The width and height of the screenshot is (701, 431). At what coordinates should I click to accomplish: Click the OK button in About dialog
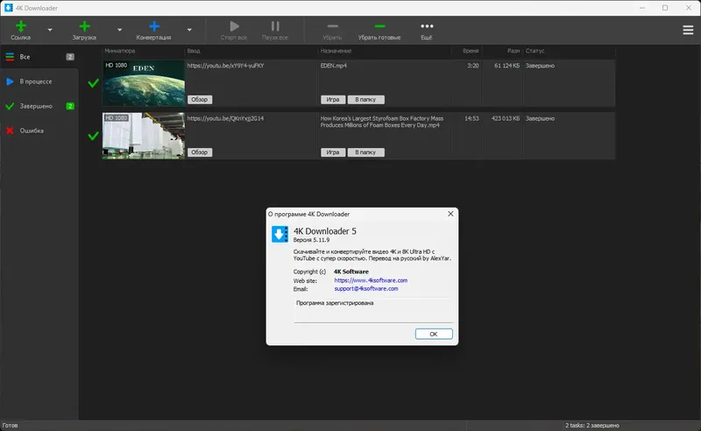[x=434, y=334]
